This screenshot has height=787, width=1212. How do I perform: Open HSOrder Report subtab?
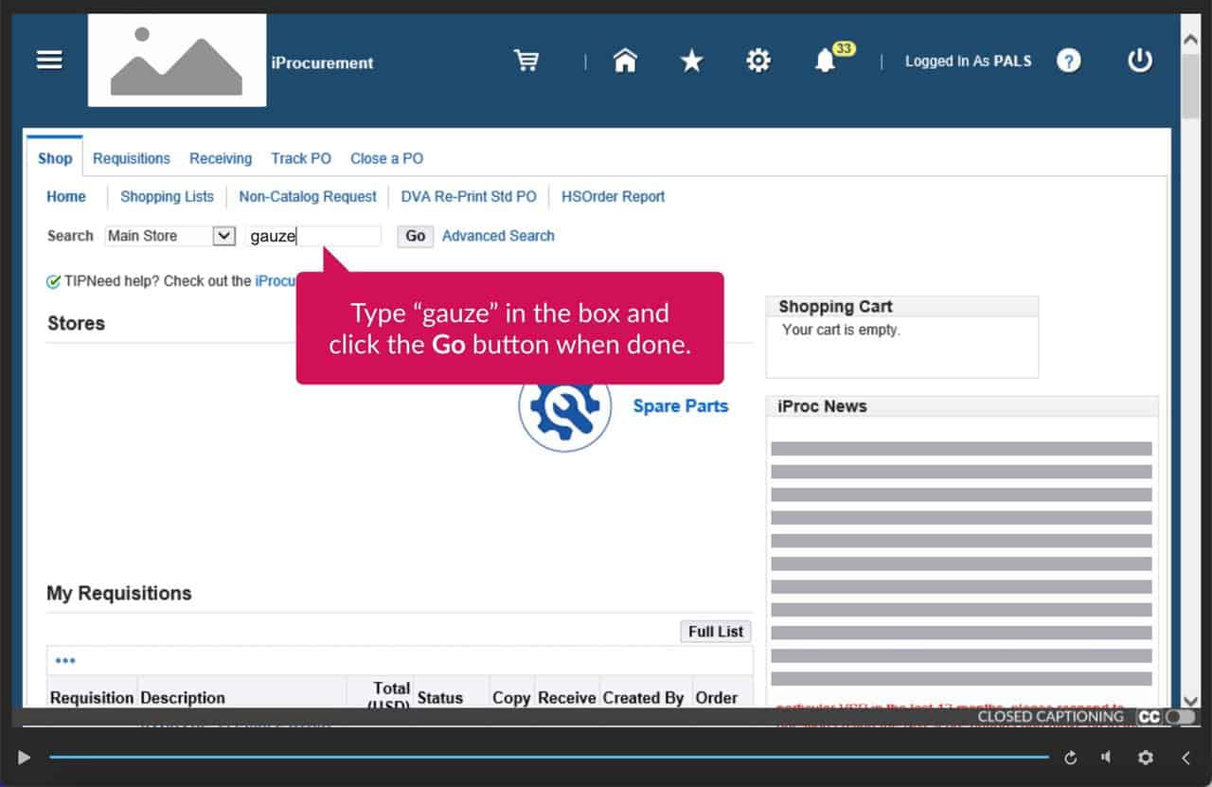[614, 196]
